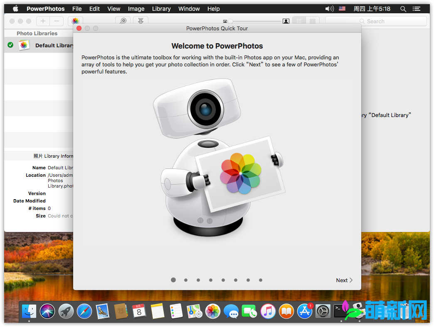
Task: Open Contacts from the Dock
Action: (121, 311)
